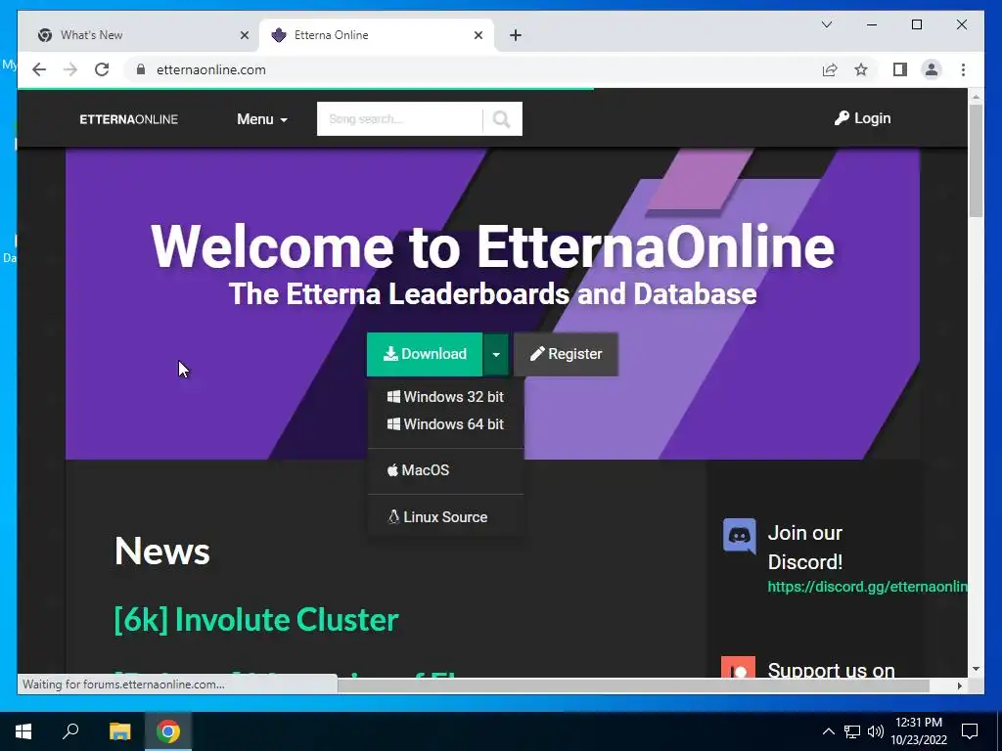Focus the Song search field
This screenshot has width=1002, height=751.
tap(399, 118)
